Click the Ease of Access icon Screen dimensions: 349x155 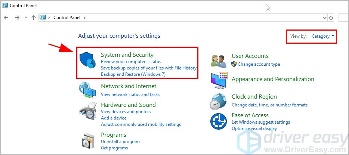coord(218,121)
